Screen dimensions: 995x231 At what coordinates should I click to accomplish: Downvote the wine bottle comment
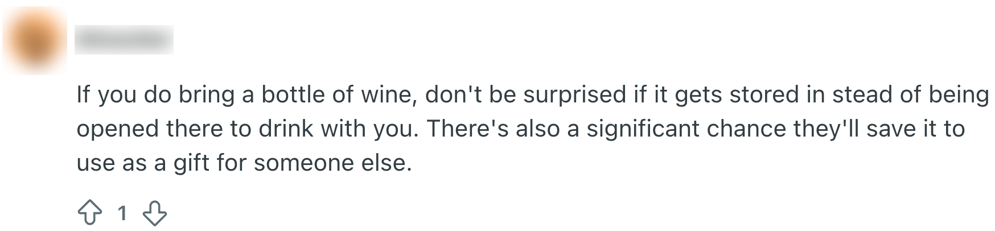(x=154, y=214)
